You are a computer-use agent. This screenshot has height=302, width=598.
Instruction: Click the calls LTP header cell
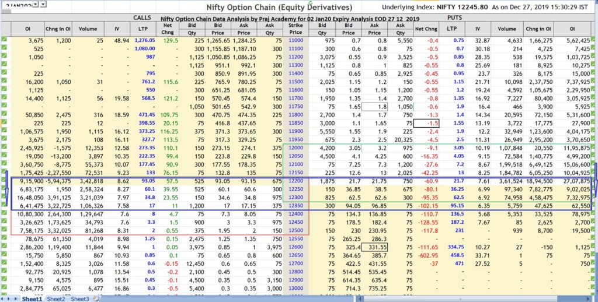[x=145, y=28]
